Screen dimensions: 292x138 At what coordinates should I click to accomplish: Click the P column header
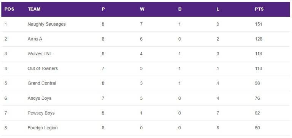(x=103, y=9)
